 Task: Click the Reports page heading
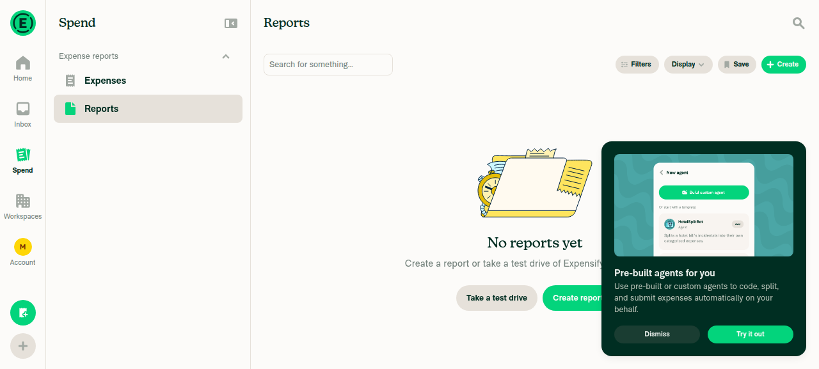[287, 23]
